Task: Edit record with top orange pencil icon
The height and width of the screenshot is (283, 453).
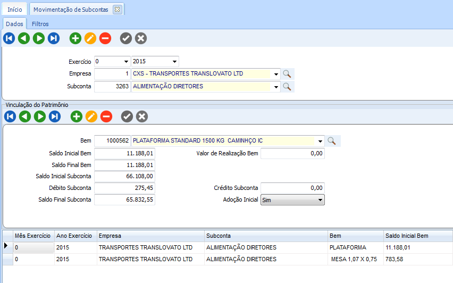Action: point(90,38)
